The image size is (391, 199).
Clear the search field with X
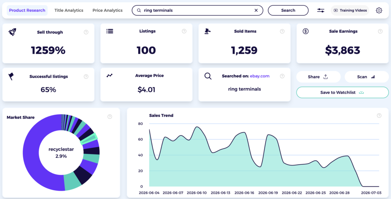pyautogui.click(x=256, y=10)
